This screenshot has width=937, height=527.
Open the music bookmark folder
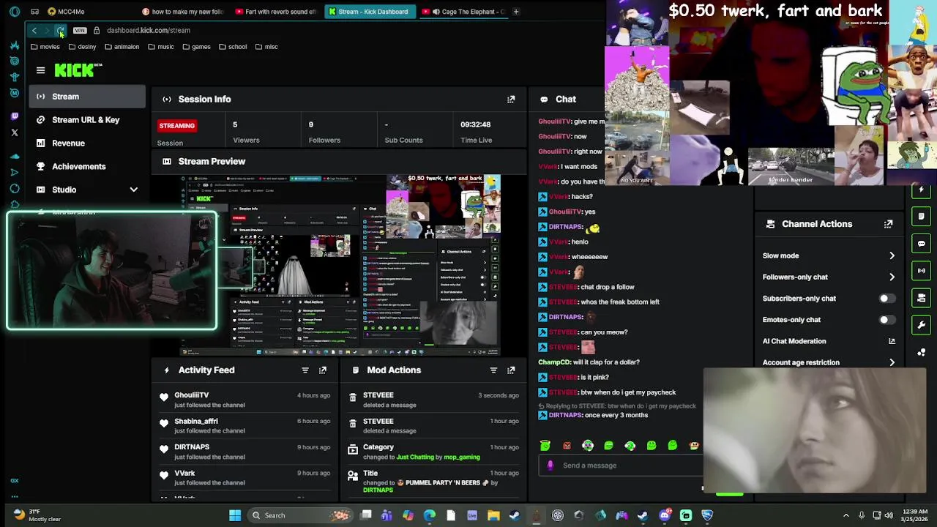[161, 47]
